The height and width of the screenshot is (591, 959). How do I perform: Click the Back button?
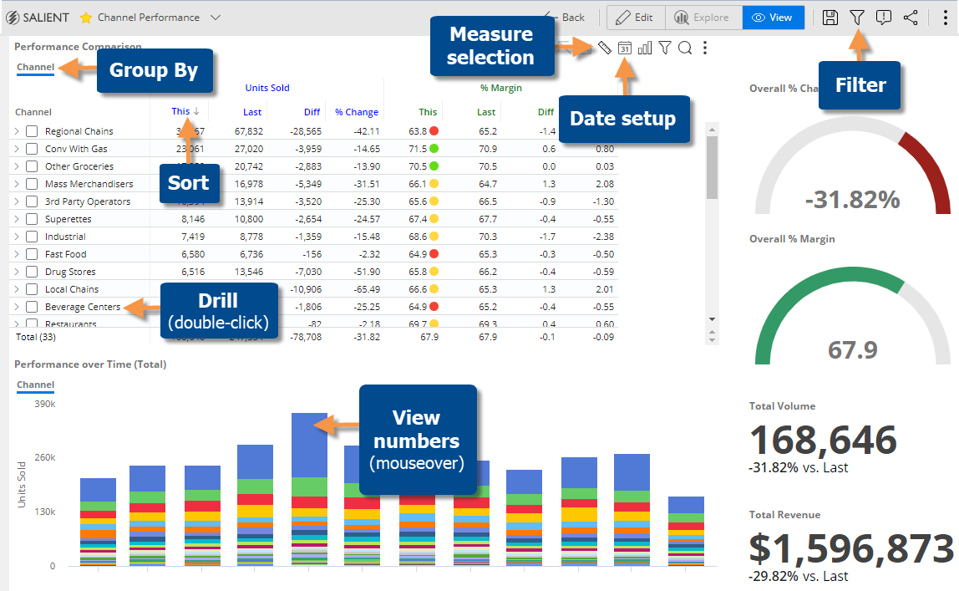(566, 18)
